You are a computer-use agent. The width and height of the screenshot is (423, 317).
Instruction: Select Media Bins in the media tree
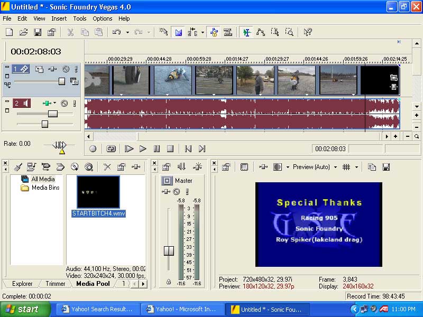tap(45, 188)
